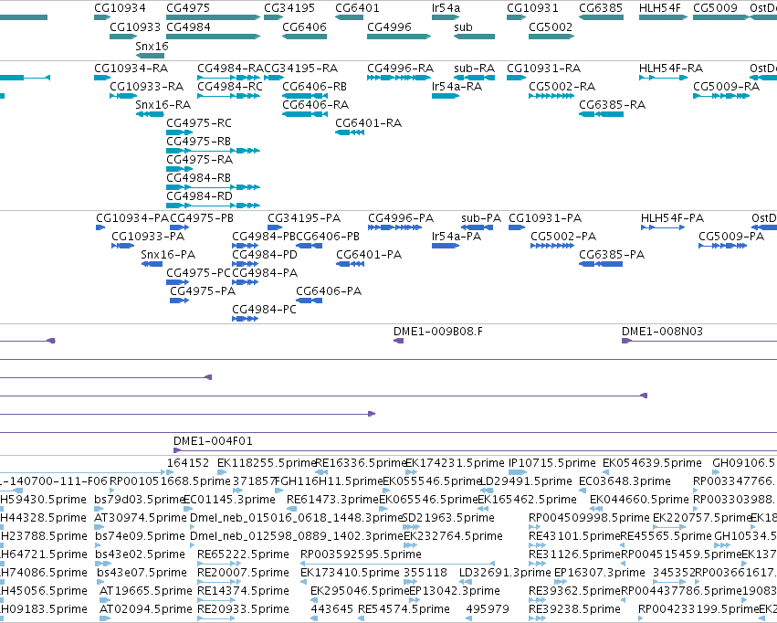777x623 pixels.
Task: Click the sub gene label
Action: click(463, 27)
